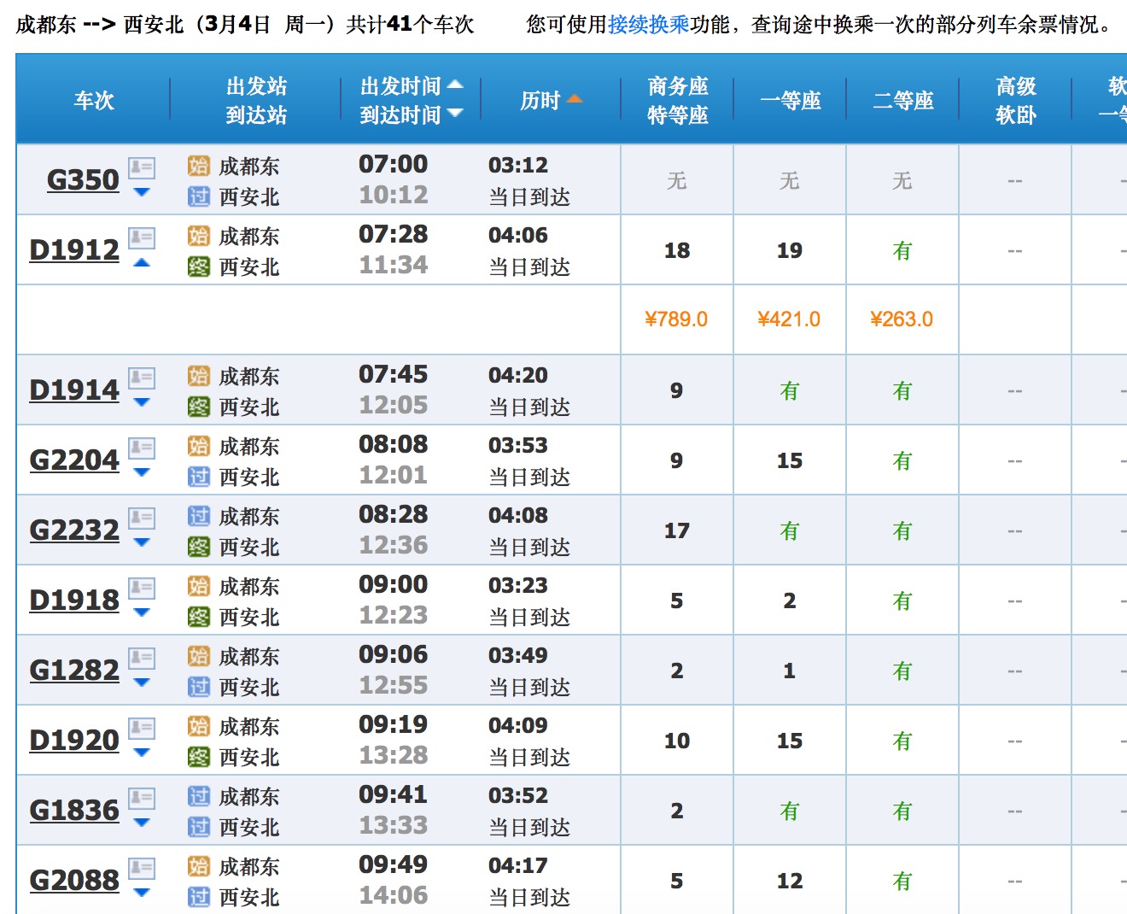Click pass-through badge beside 成都东 in G1836 row

tap(199, 796)
